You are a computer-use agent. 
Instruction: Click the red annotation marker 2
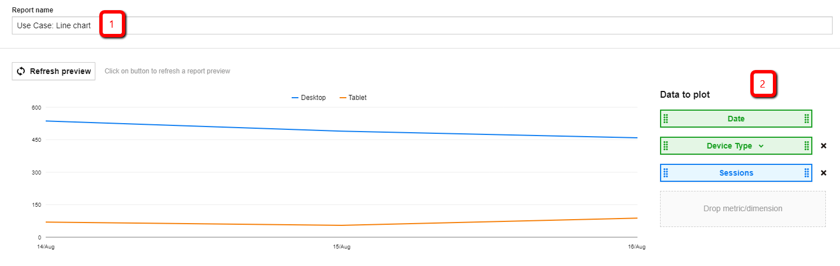763,84
